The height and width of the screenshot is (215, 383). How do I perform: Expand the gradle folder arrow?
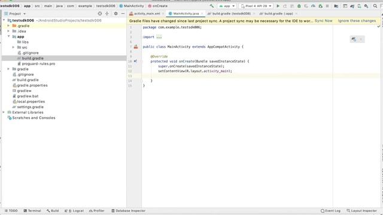8,69
